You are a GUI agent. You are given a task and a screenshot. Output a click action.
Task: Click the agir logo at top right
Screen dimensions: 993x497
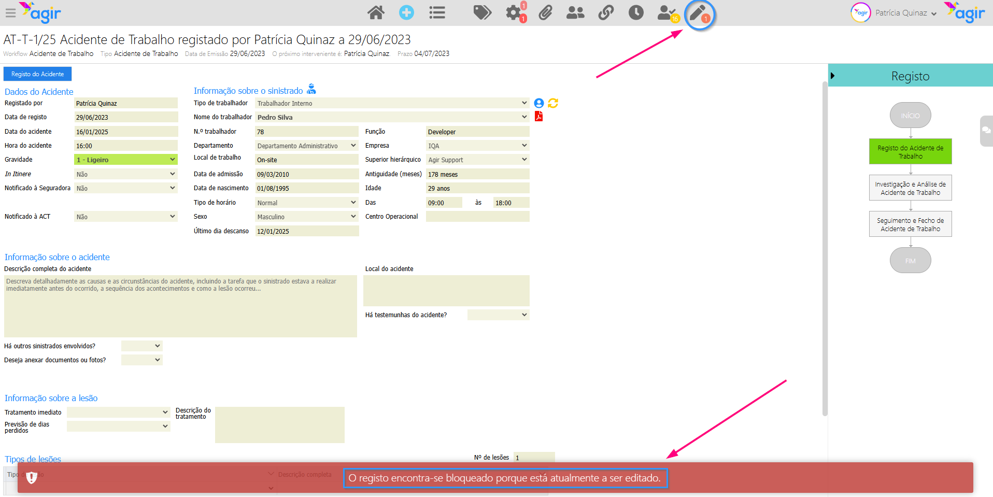pos(964,12)
